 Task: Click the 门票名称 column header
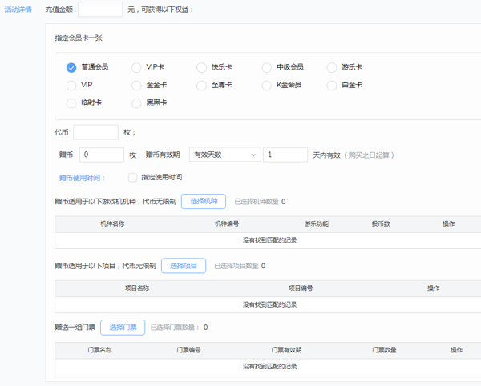pyautogui.click(x=99, y=350)
